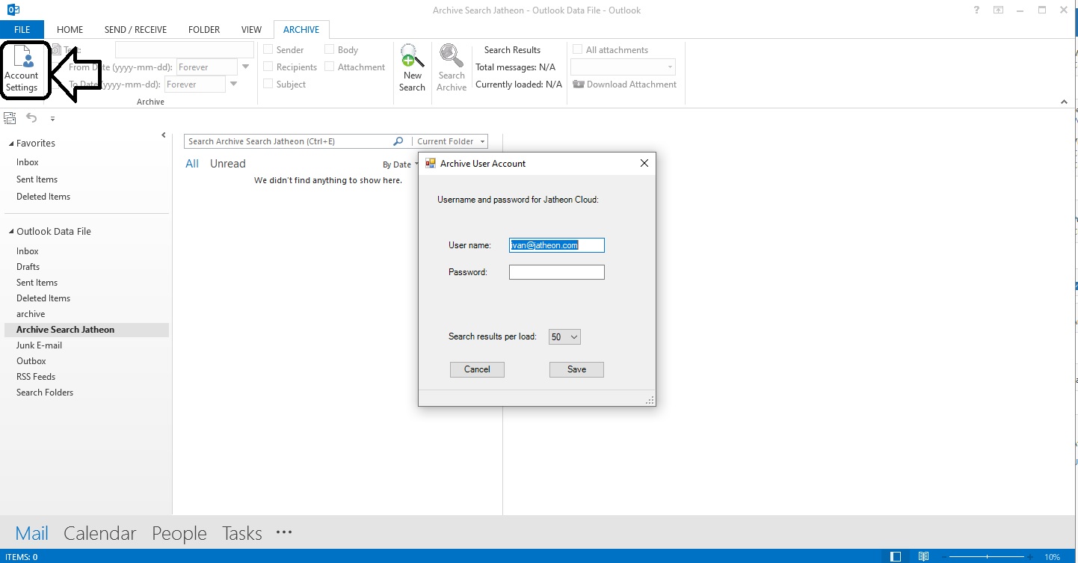Switch to the FOLDER tab
The height and width of the screenshot is (563, 1078).
click(x=204, y=30)
